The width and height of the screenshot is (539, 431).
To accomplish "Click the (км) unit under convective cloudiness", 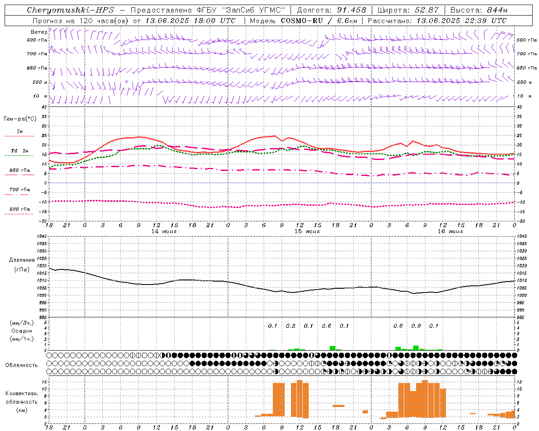I will point(21,410).
